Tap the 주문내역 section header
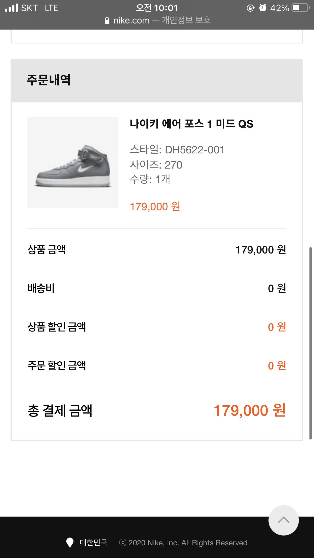 pos(49,80)
